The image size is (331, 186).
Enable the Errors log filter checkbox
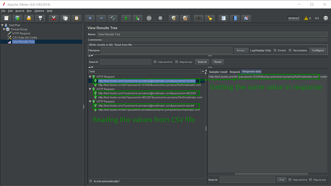pyautogui.click(x=275, y=51)
